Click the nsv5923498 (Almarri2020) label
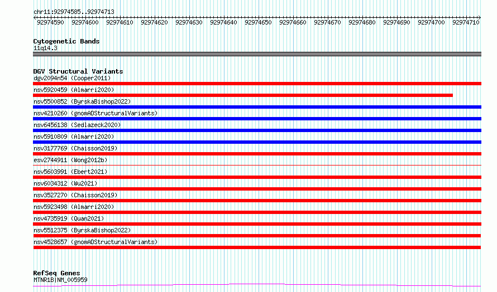Viewport: 497px width, 292px height. point(74,207)
